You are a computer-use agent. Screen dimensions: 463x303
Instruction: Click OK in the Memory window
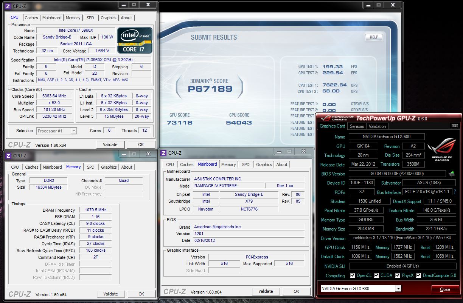coord(141,294)
